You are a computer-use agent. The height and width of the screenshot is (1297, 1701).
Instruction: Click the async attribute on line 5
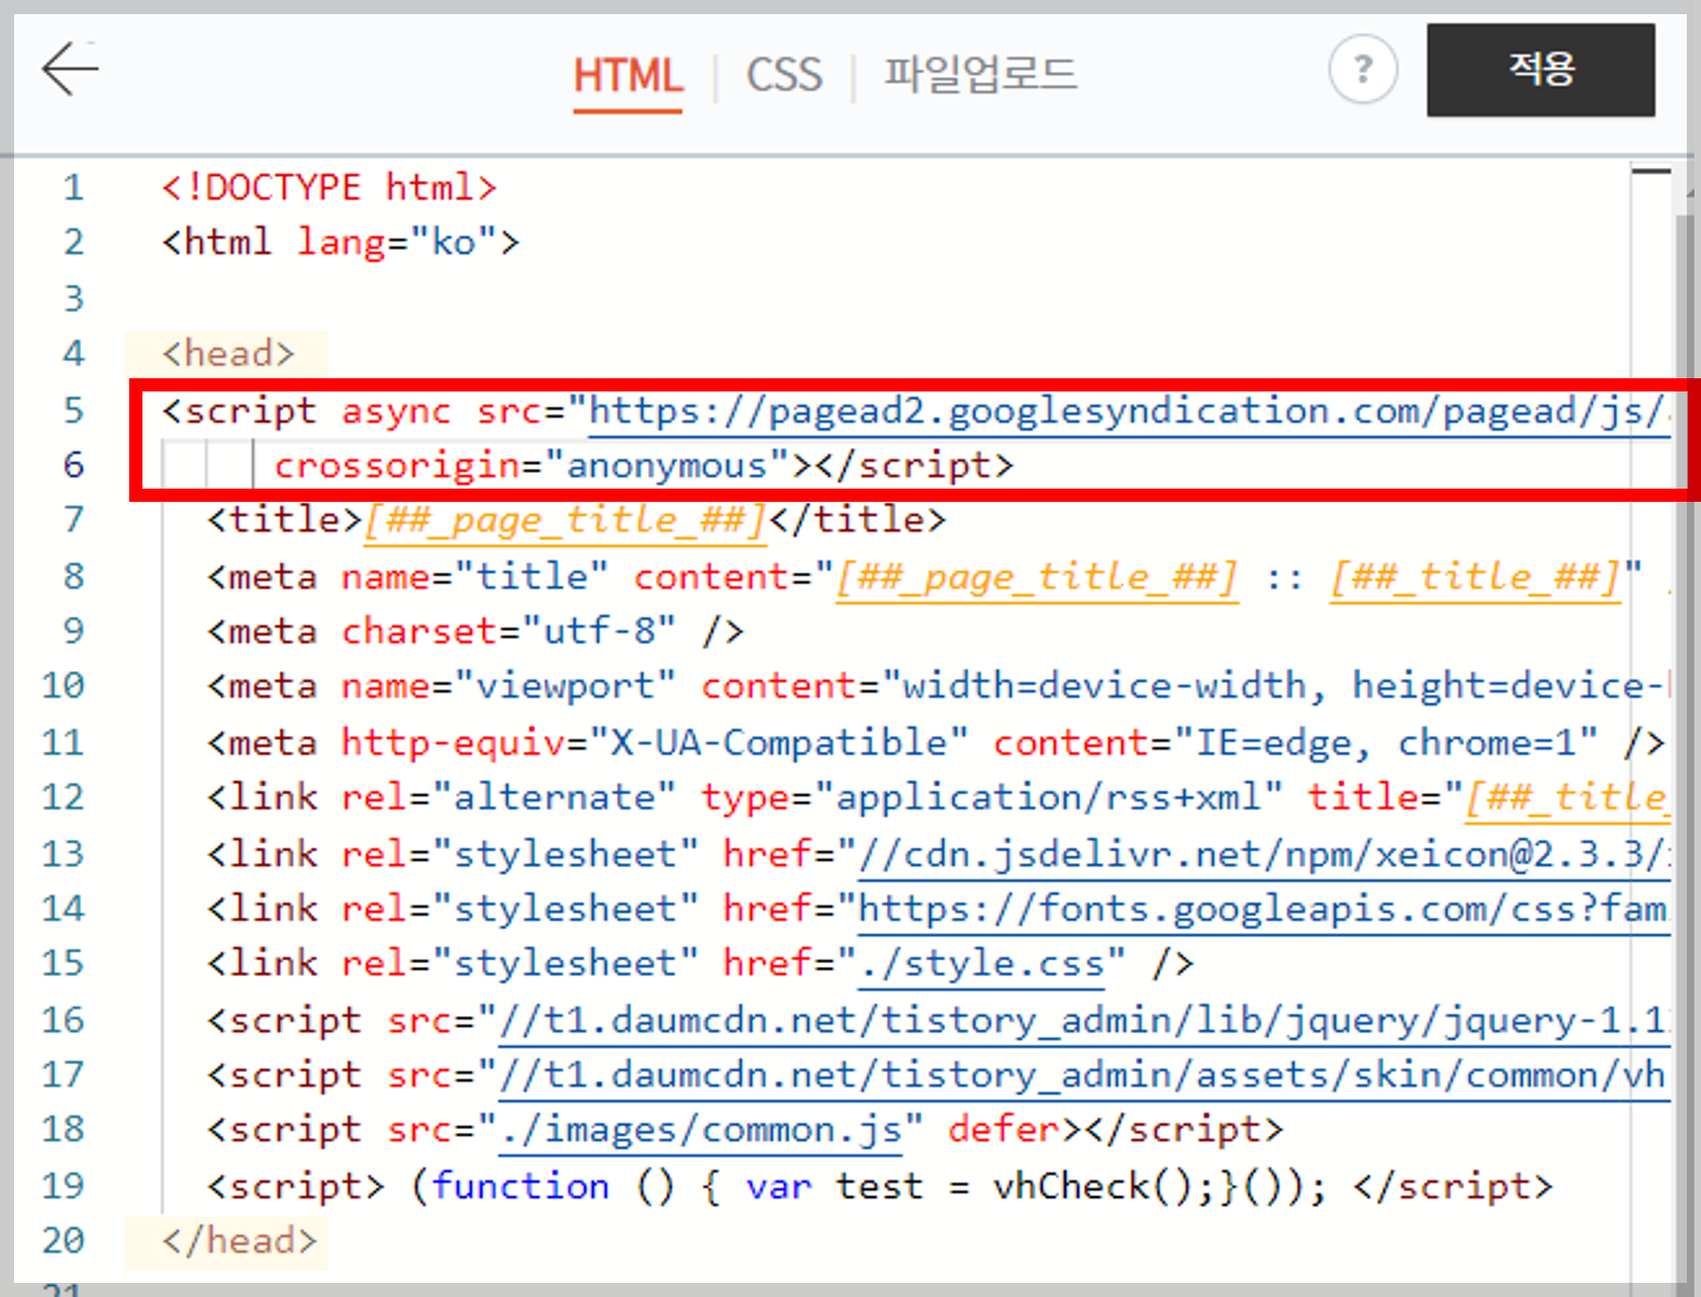tap(396, 411)
